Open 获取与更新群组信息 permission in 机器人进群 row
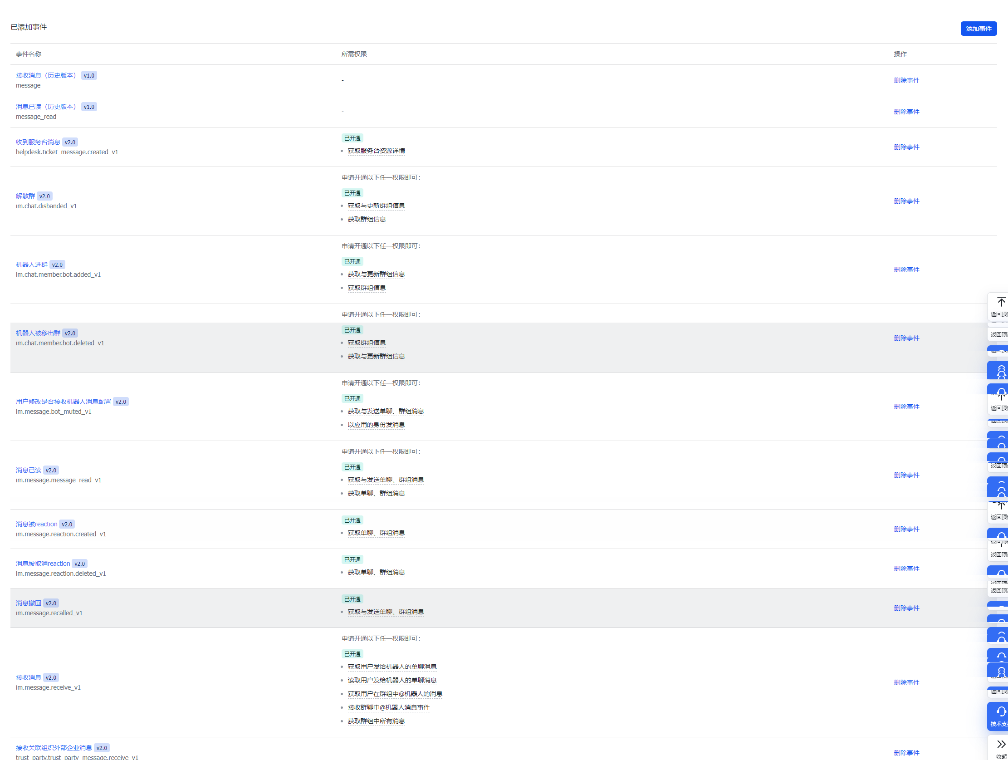This screenshot has height=760, width=1008. 376,274
